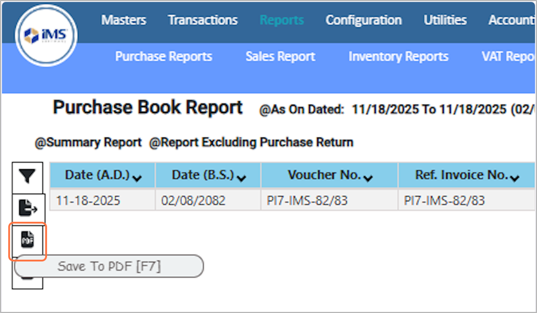This screenshot has width=537, height=313.
Task: Expand the Date (B.S.) column arrow
Action: click(241, 177)
